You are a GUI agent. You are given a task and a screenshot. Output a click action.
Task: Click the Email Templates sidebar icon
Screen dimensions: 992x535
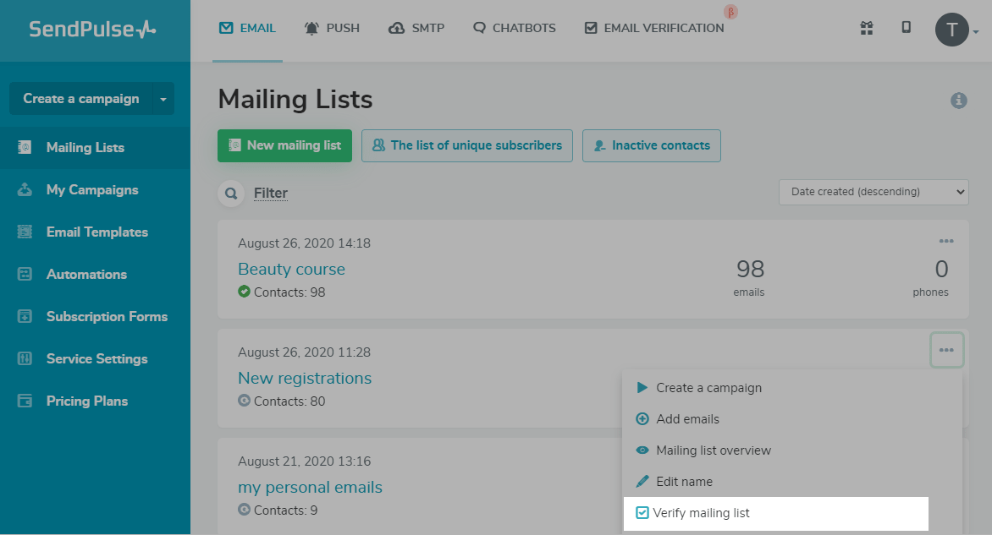(x=25, y=232)
